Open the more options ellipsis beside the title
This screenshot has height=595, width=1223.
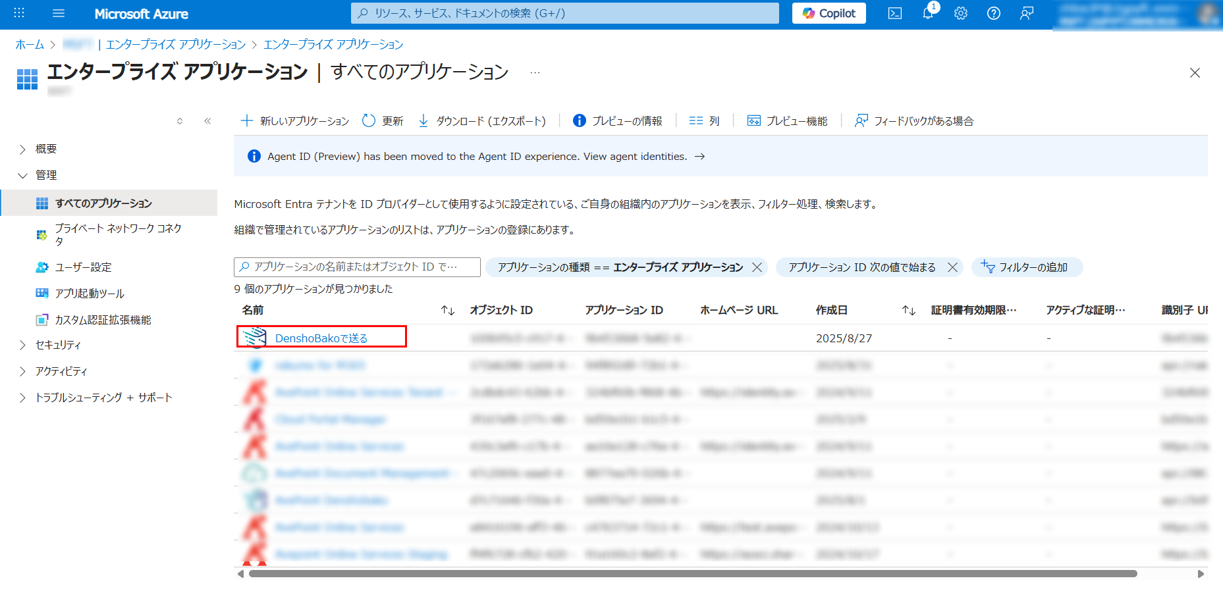tap(535, 72)
